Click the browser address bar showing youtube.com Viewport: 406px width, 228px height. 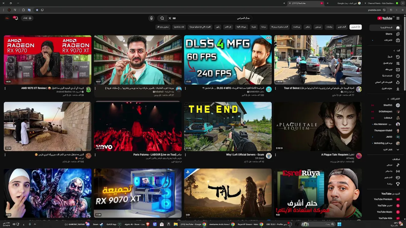[x=209, y=10]
